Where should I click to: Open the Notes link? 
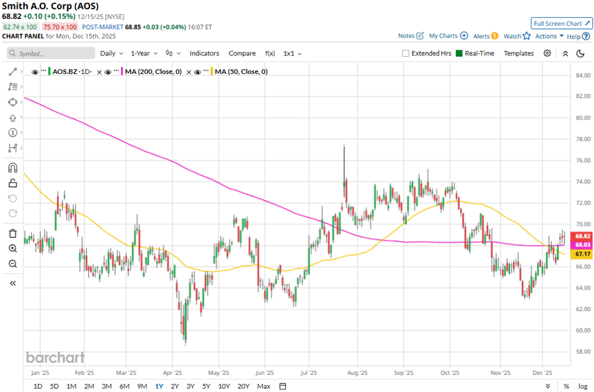pos(411,36)
